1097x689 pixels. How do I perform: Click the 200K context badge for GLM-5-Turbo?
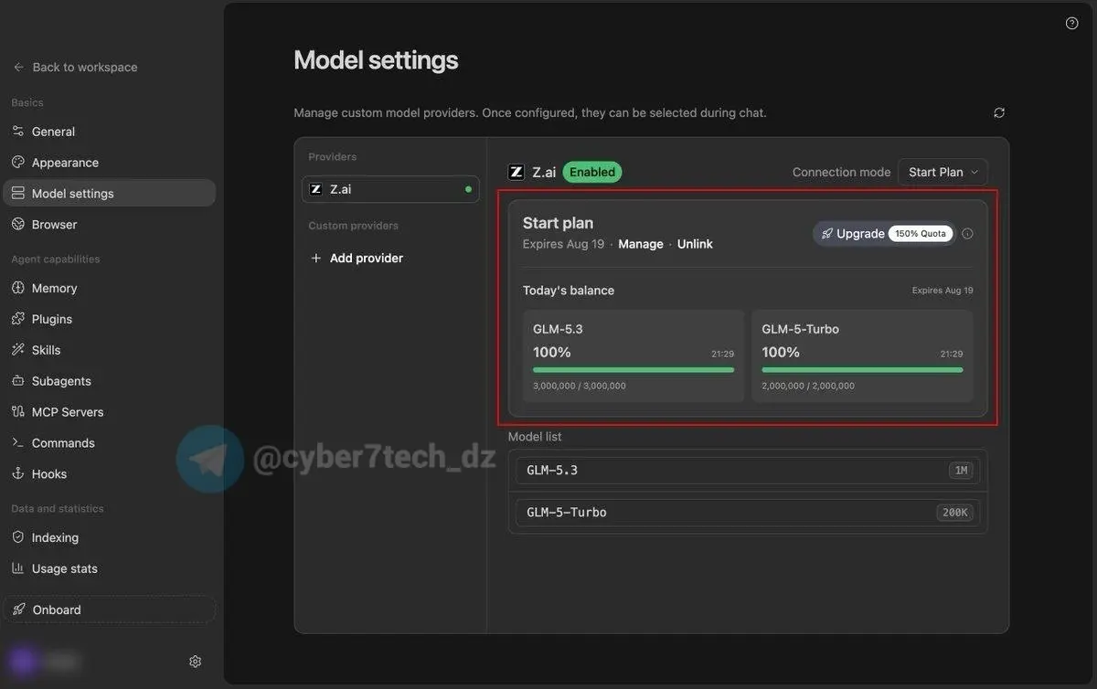point(955,513)
